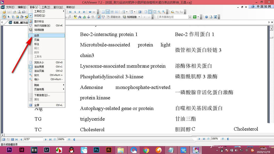Click the left 166% zoom field
Viewport: 274px width, 154px height.
point(61,139)
